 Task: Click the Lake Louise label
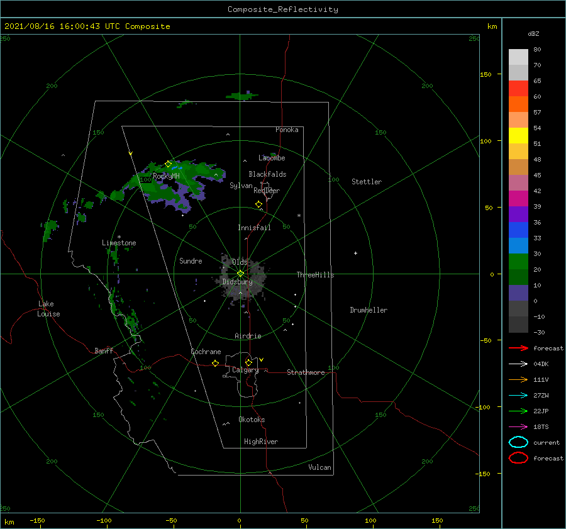[x=48, y=309]
